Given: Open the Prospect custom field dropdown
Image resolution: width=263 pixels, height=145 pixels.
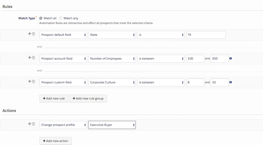Looking at the screenshot, I should pos(63,82).
